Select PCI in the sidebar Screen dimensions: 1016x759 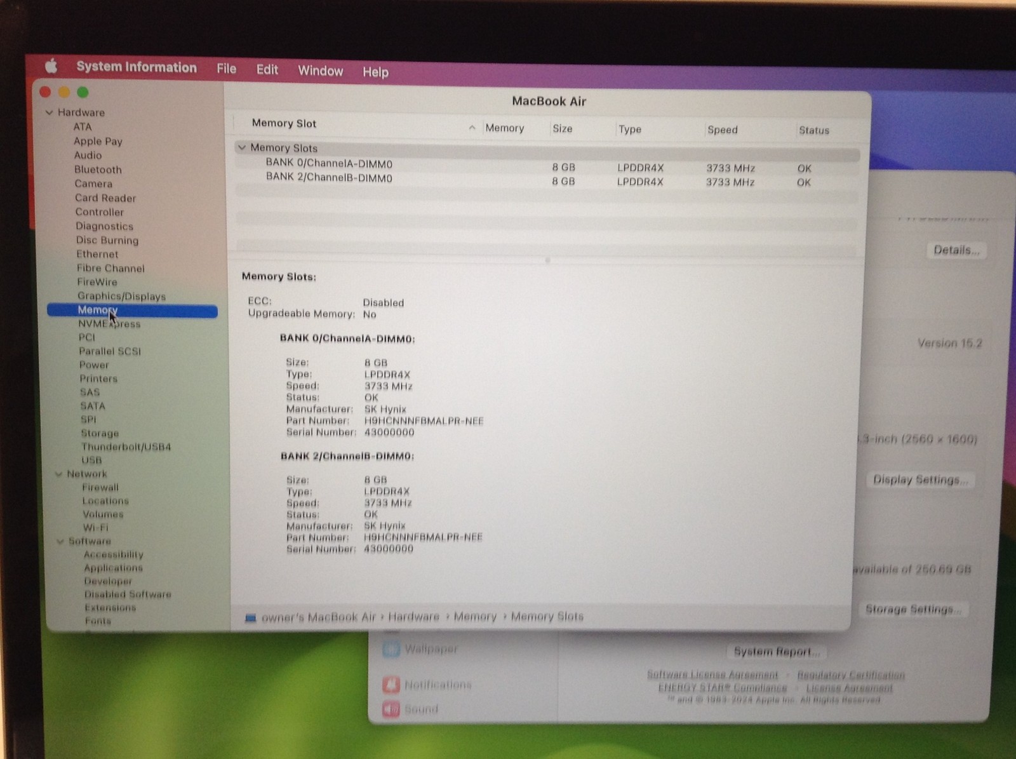[87, 337]
